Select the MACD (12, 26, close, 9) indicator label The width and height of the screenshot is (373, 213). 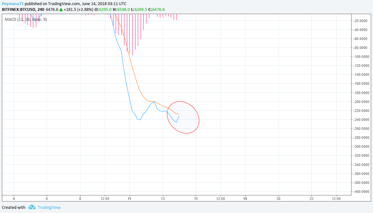26,20
